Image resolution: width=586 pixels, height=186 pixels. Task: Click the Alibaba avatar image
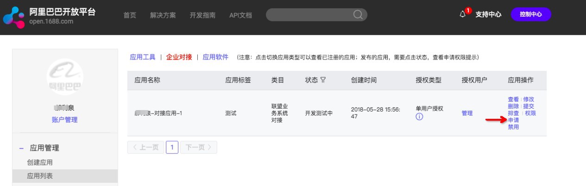[x=65, y=76]
